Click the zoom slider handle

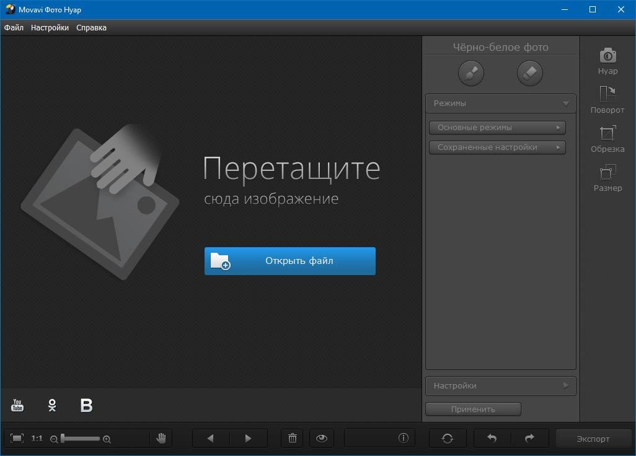pos(63,438)
